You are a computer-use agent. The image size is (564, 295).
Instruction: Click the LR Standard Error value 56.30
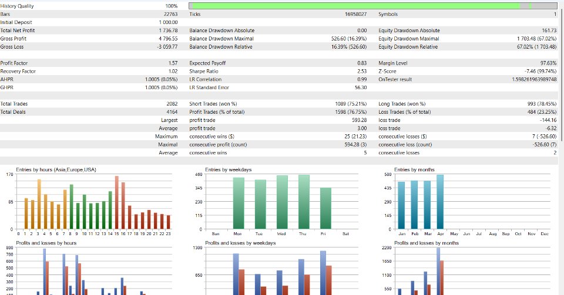pyautogui.click(x=361, y=87)
